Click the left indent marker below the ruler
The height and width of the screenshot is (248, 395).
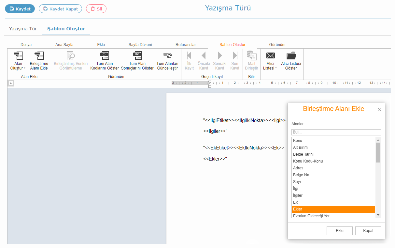coord(210,86)
